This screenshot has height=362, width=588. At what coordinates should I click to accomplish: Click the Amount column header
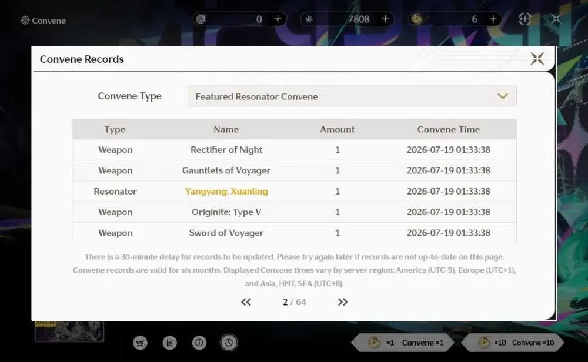click(337, 129)
